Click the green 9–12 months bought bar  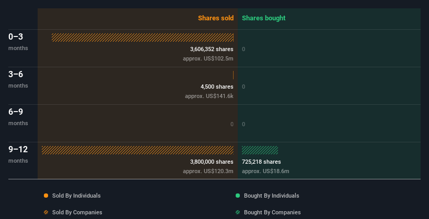[260, 150]
